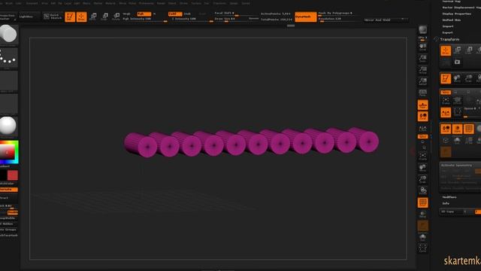Open the Preferences menu
This screenshot has width=481, height=271.
[147, 3]
